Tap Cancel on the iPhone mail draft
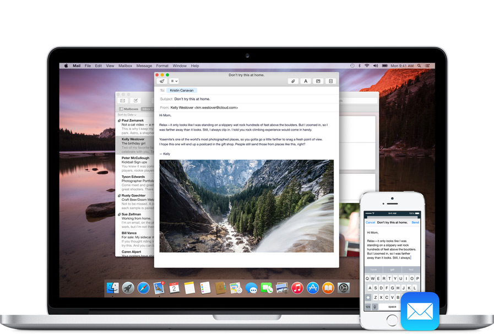Screen dimensions: 494x334 click(x=370, y=222)
